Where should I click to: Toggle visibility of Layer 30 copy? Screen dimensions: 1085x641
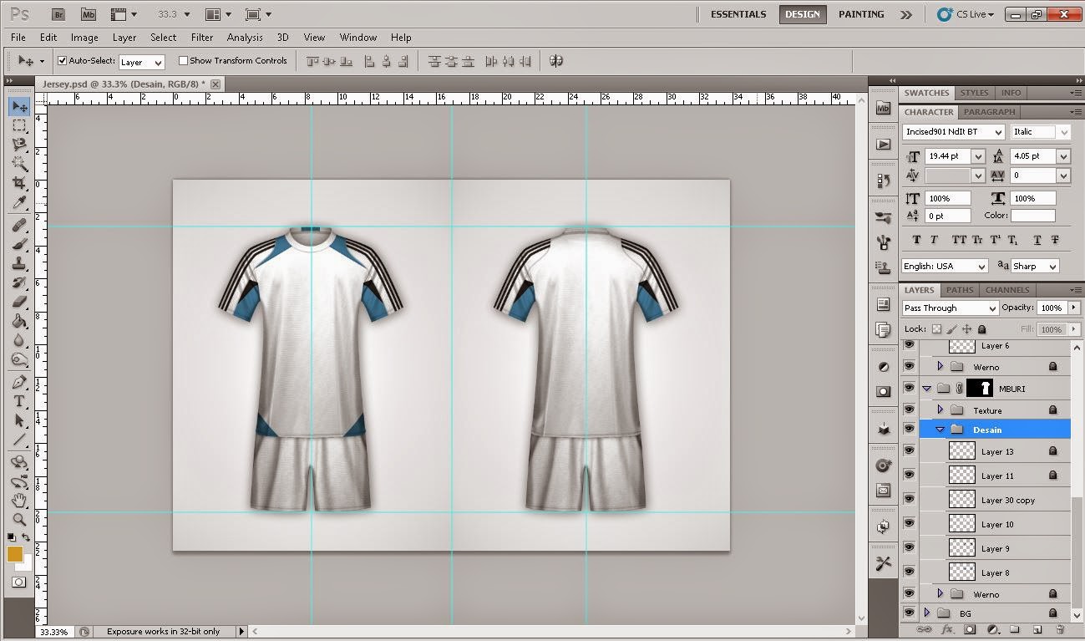[x=909, y=499]
